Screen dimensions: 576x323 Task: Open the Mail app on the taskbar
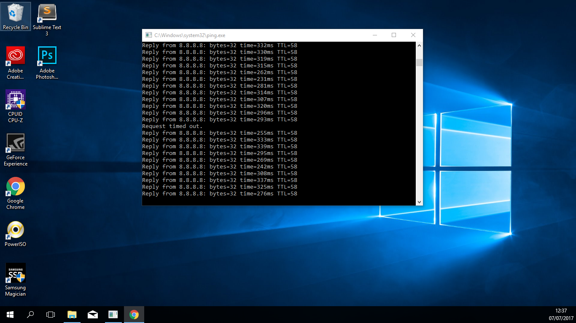point(93,315)
